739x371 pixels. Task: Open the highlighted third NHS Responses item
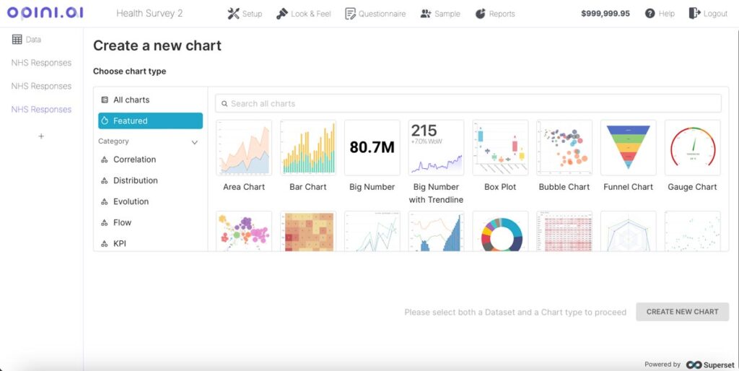(41, 110)
